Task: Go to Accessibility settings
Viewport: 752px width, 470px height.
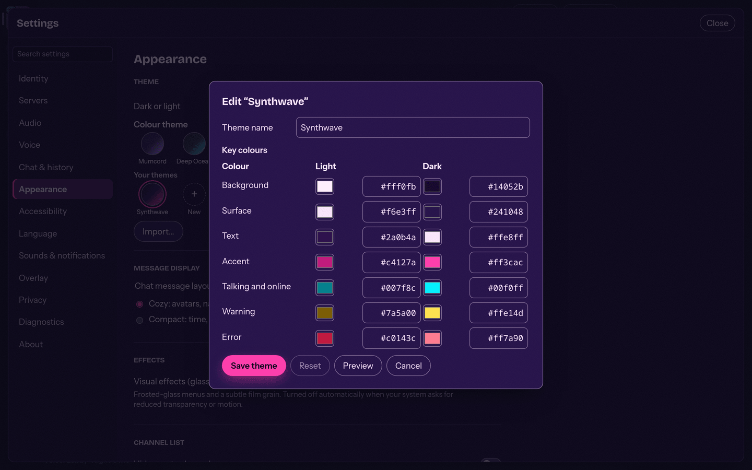Action: [x=63, y=211]
